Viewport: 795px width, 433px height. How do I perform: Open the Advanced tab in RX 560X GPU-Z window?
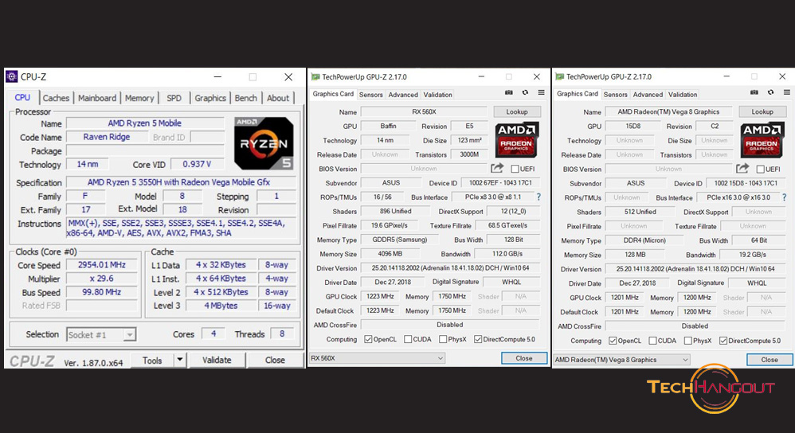pos(403,95)
